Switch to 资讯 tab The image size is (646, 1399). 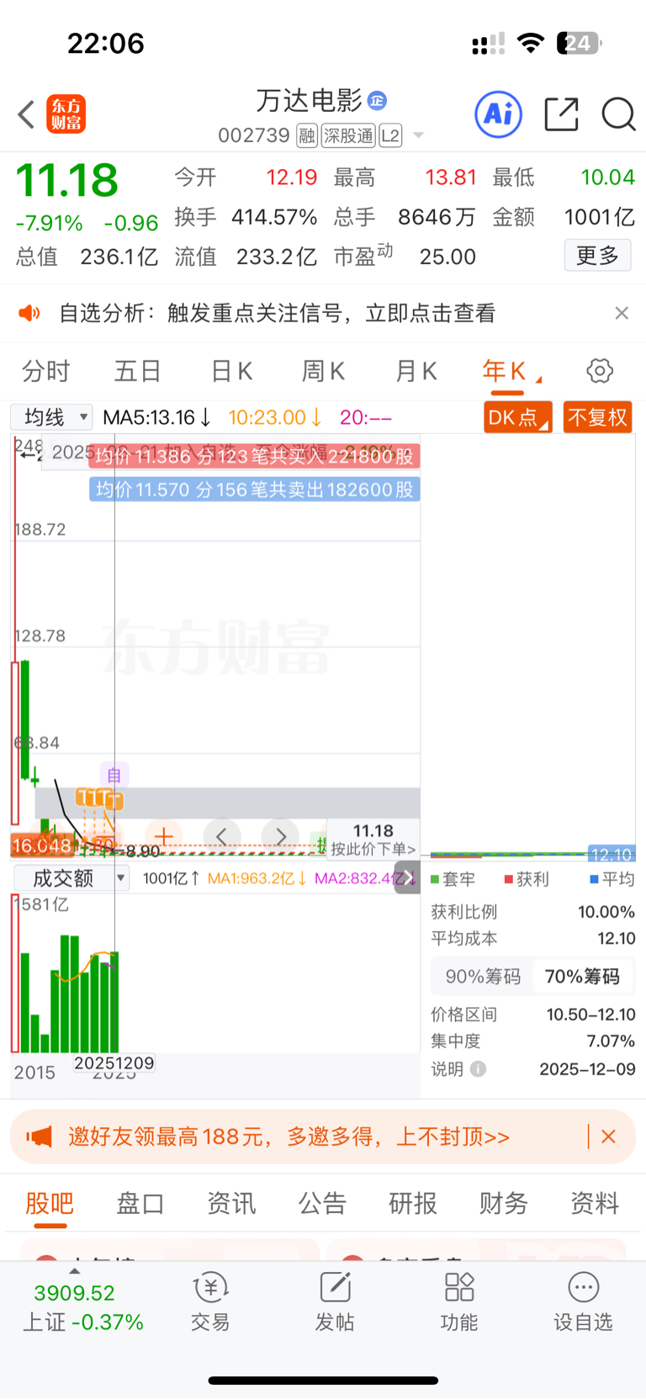pyautogui.click(x=231, y=1204)
